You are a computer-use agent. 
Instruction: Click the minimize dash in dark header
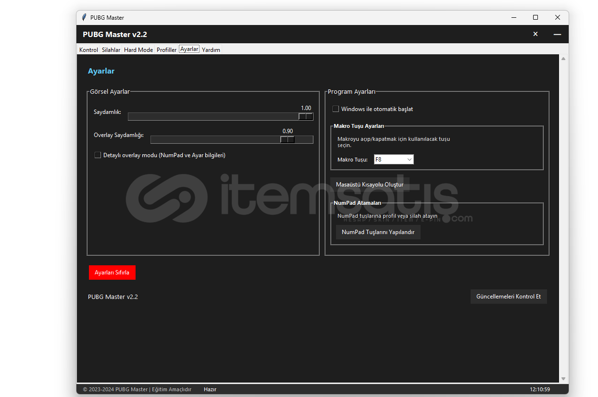[557, 35]
